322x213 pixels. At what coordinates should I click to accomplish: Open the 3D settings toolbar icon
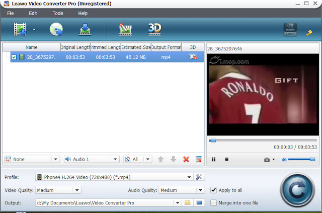(154, 29)
